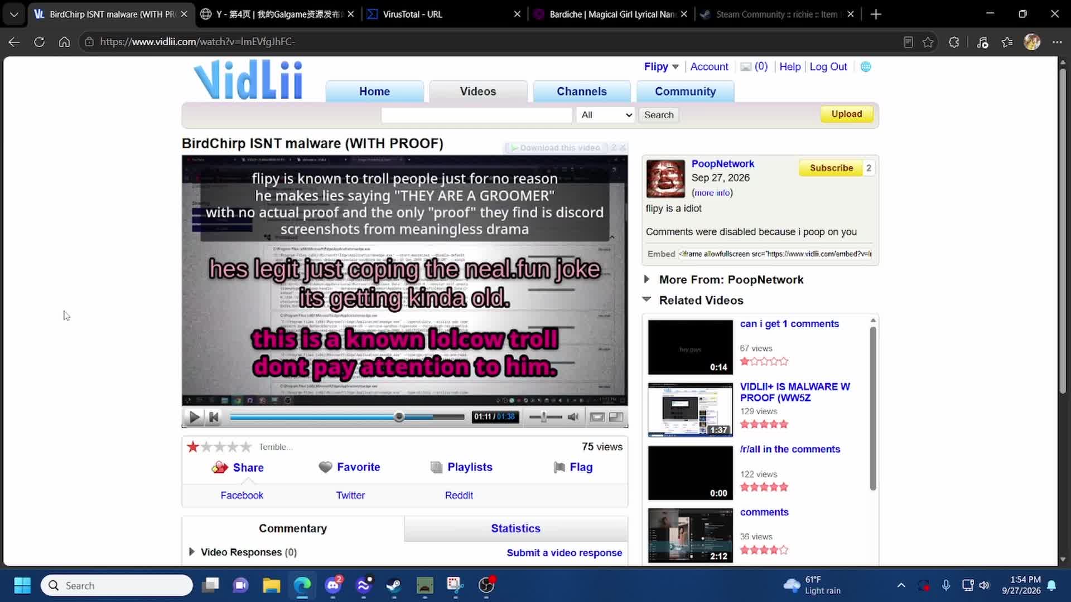Click in the VidLii search input field
This screenshot has width=1071, height=602.
click(x=477, y=115)
